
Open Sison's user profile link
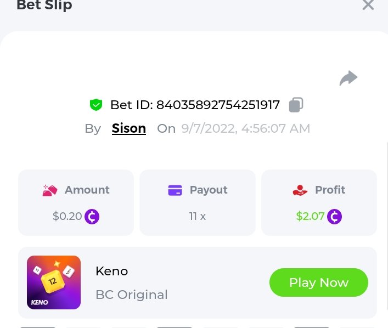click(129, 128)
